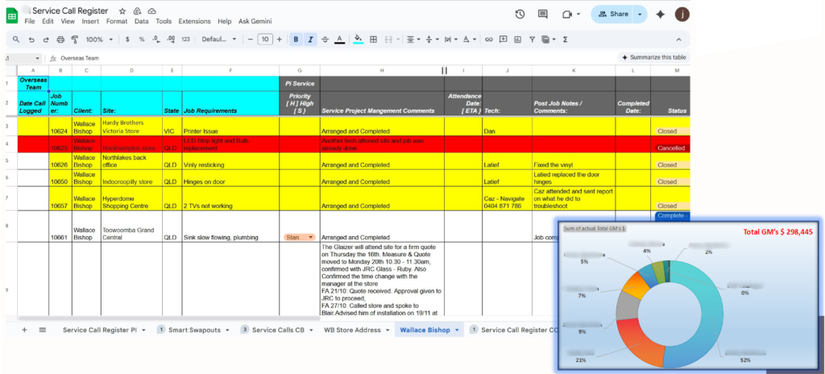
Task: Click the Print icon
Action: [60, 39]
